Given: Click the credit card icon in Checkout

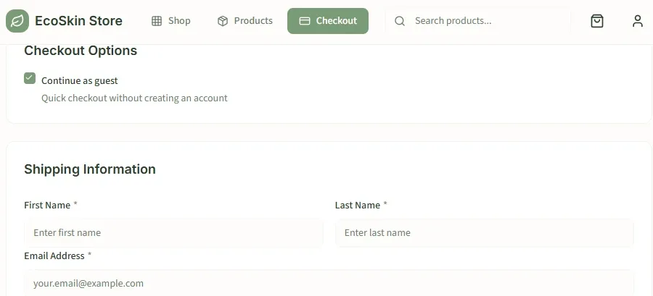Looking at the screenshot, I should click(x=305, y=21).
